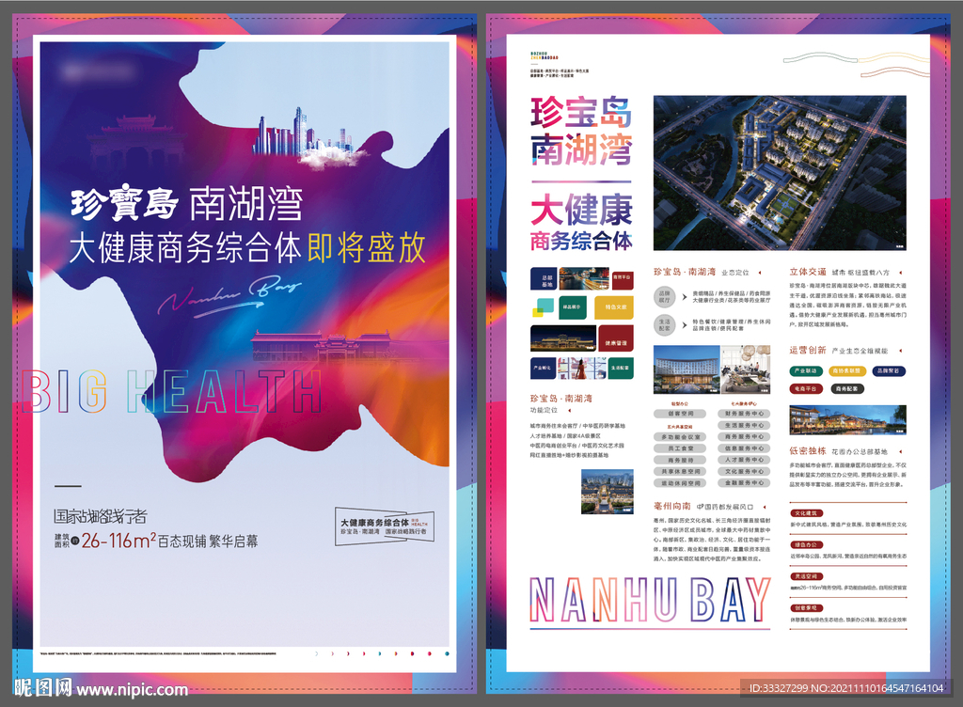Screen dimensions: 963x707
Task: Click the 品牌聚合 navy button
Action: pyautogui.click(x=888, y=370)
